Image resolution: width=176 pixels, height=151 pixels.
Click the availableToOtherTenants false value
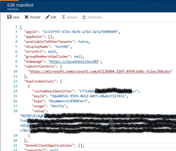point(83,42)
